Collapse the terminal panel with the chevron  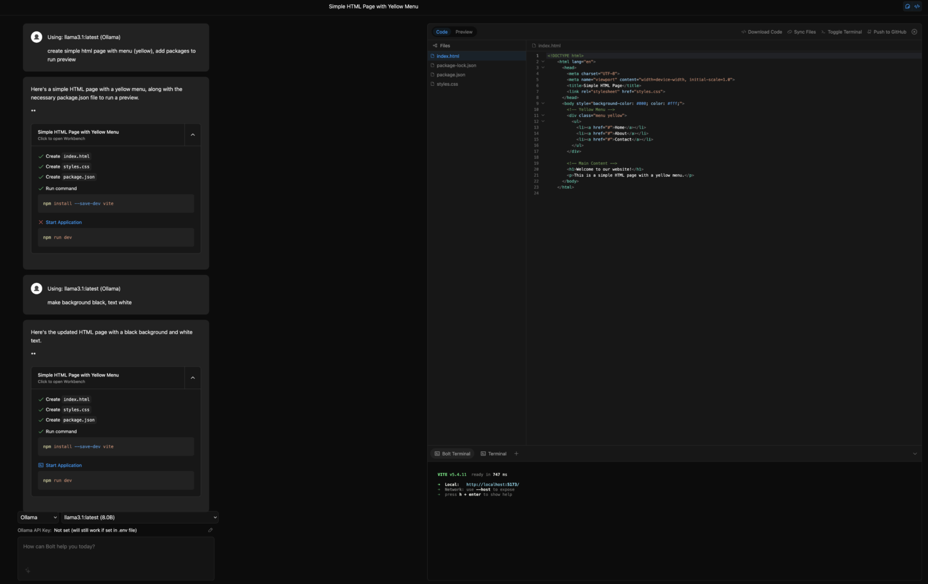(x=915, y=453)
